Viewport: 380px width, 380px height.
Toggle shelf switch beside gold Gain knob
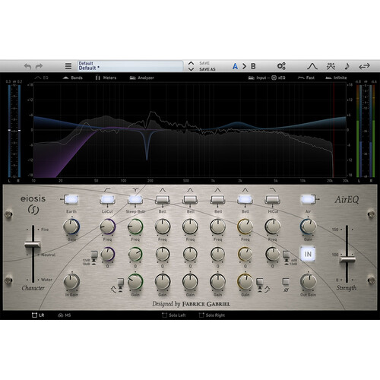pos(260,282)
